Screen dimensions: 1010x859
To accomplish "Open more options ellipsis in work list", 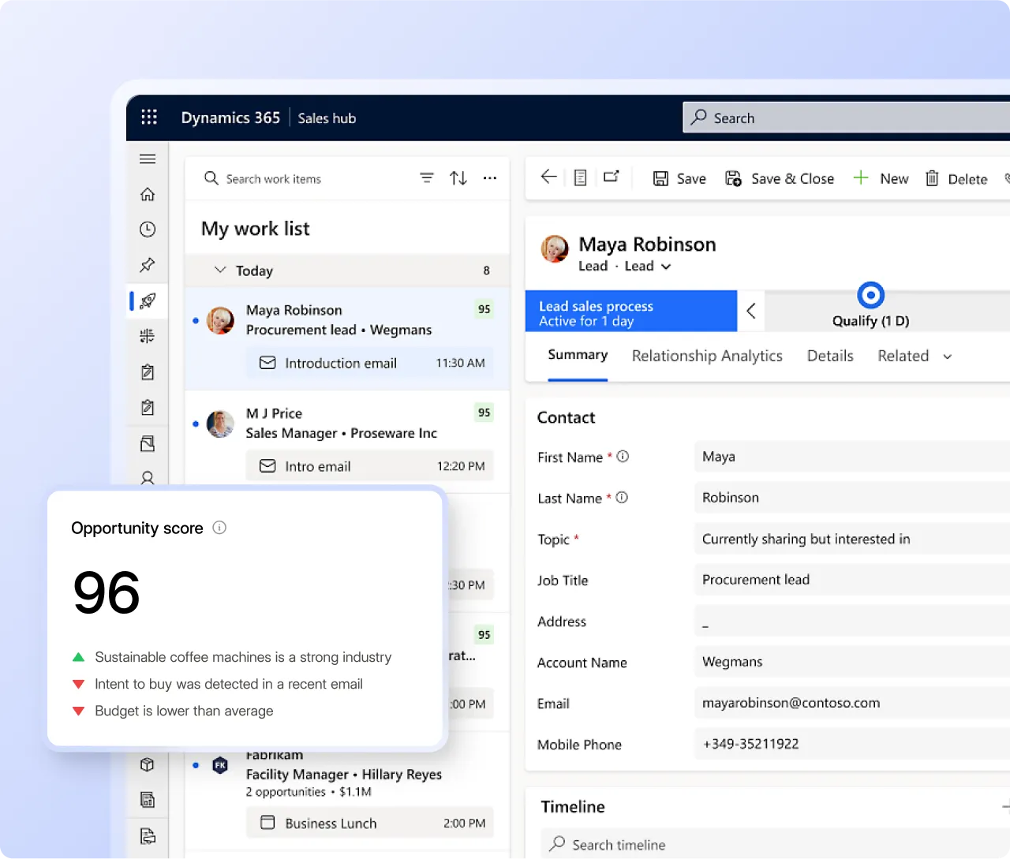I will point(490,178).
